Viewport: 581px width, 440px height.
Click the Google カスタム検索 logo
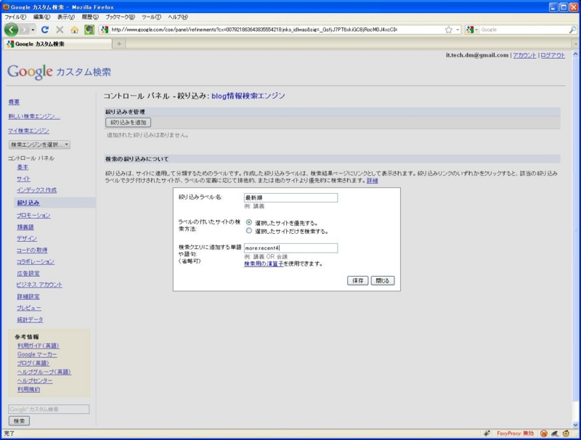tap(60, 71)
